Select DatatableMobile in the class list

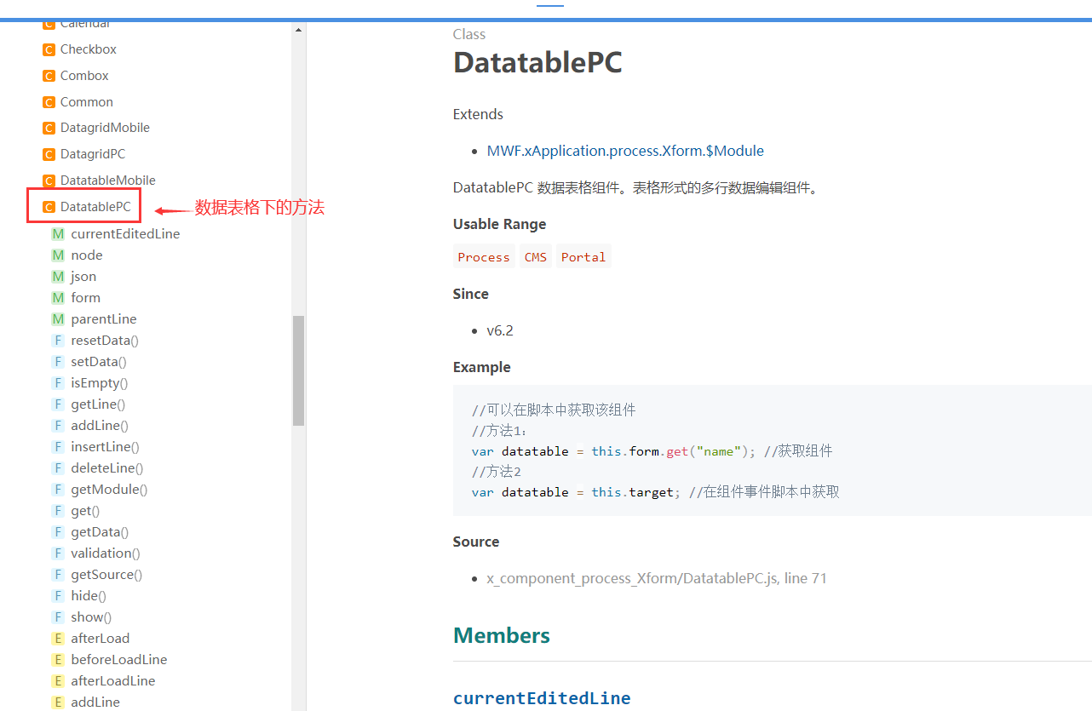tap(107, 181)
